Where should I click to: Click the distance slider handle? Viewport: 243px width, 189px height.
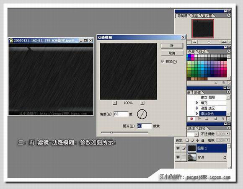pos(111,132)
